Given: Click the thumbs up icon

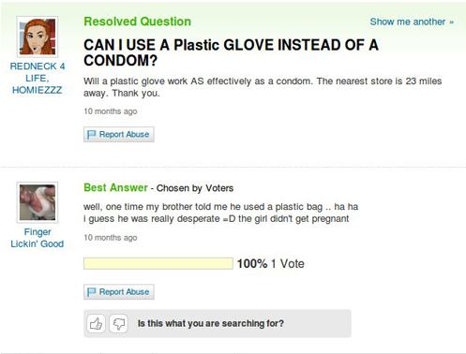Looking at the screenshot, I should (96, 324).
